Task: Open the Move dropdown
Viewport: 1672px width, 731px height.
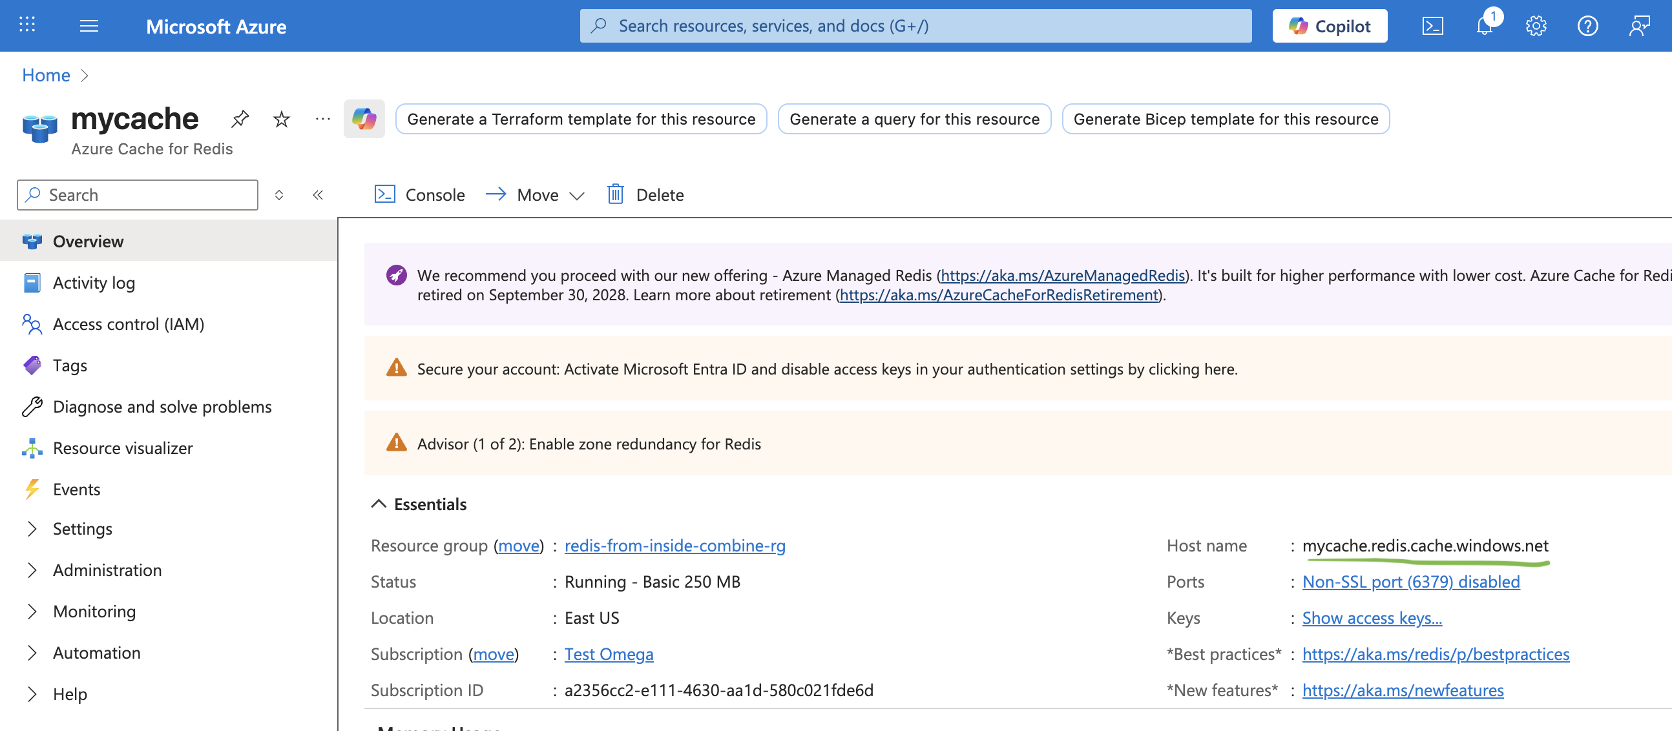Action: (x=536, y=195)
